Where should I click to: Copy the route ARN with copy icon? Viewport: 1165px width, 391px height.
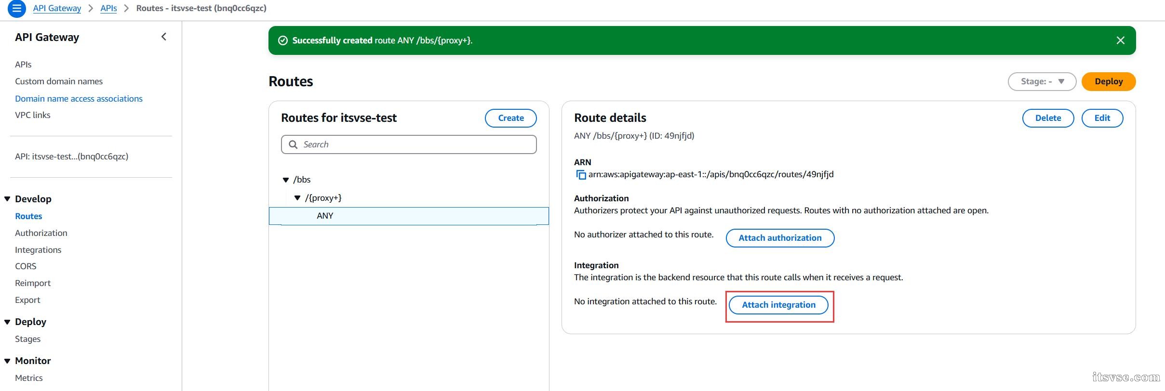pos(581,174)
